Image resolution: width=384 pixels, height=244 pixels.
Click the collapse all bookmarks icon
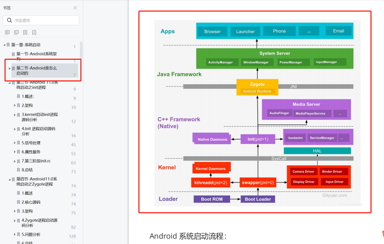pyautogui.click(x=16, y=32)
